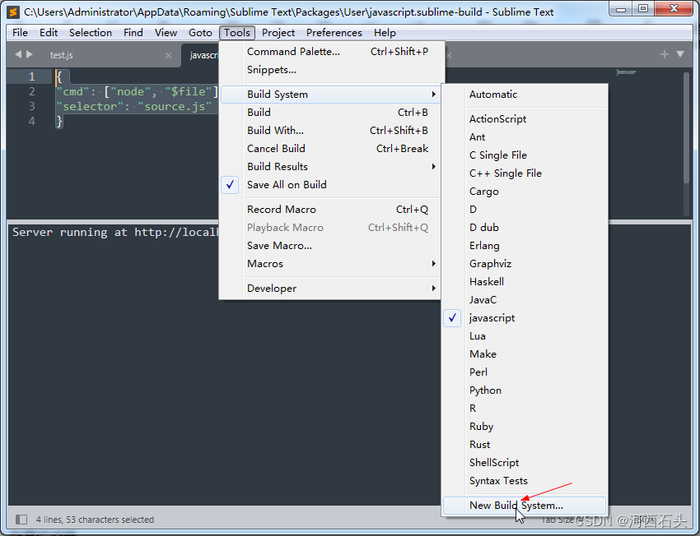Viewport: 700px width, 536px height.
Task: Open the View menu
Action: click(x=166, y=33)
